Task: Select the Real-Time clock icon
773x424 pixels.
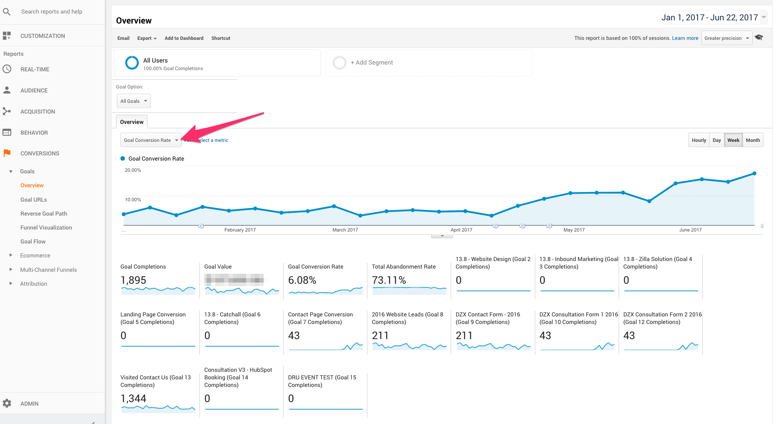Action: [7, 69]
